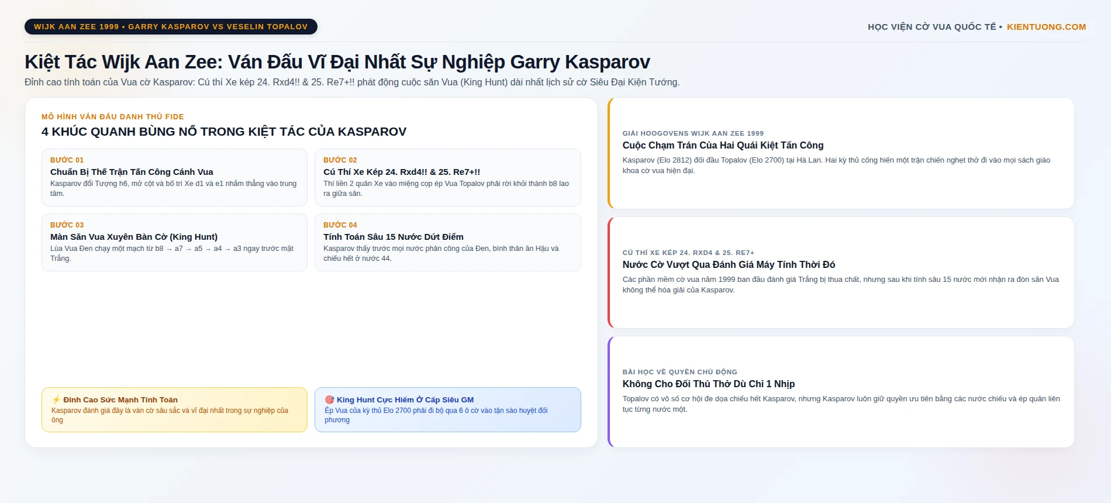Select title 'Cuộc Chạm Trán Của Hai Quái Kiệt Tấn Công'

(723, 146)
